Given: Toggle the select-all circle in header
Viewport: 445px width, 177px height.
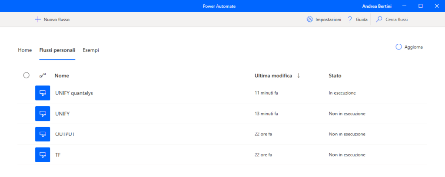Looking at the screenshot, I should point(27,75).
